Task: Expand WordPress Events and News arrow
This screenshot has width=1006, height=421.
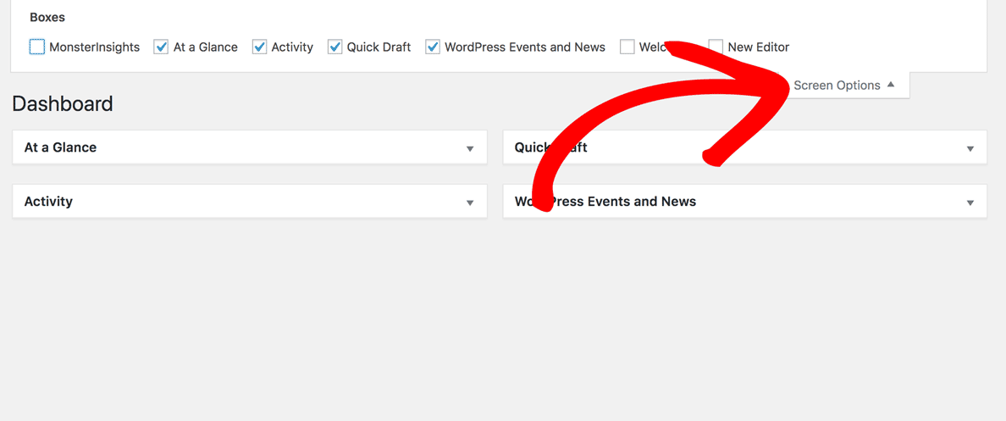Action: tap(970, 202)
